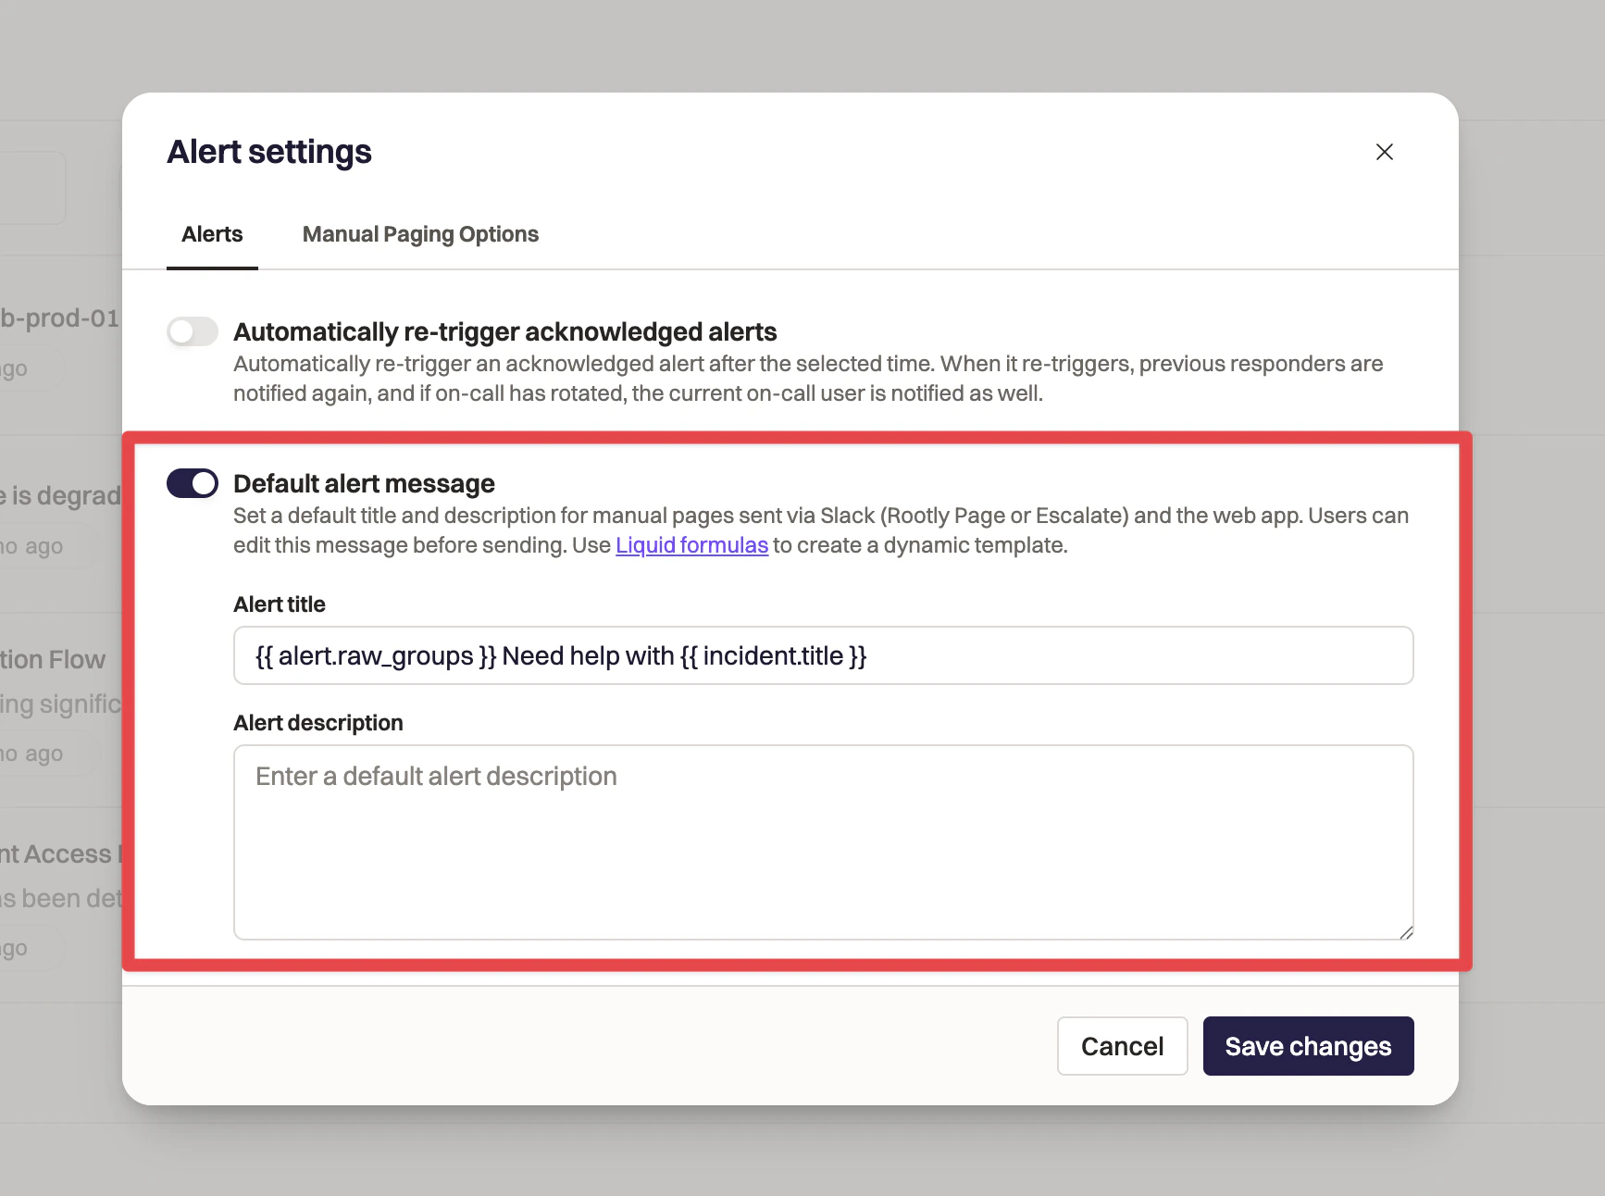Cancel the alert settings changes
The image size is (1605, 1196).
pyautogui.click(x=1122, y=1046)
